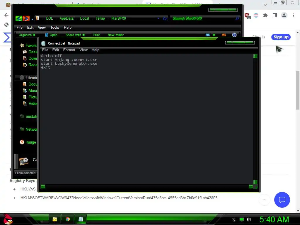Image resolution: width=300 pixels, height=225 pixels.
Task: Select Local in the Explorer breadcrumb
Action: point(84,18)
